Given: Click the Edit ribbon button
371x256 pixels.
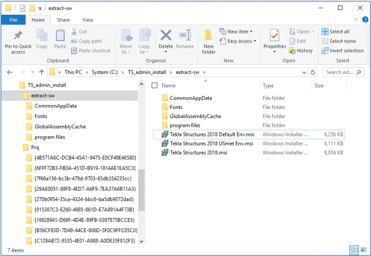Looking at the screenshot, I should 298,41.
